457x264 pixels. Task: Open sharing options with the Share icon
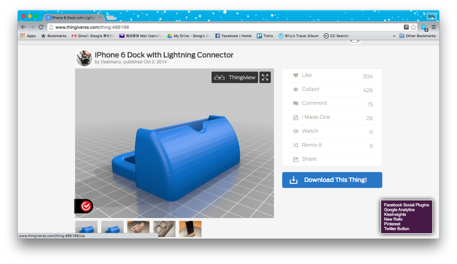(296, 159)
